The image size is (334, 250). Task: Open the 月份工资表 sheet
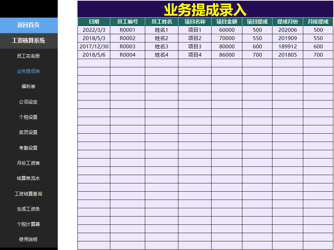(x=28, y=163)
